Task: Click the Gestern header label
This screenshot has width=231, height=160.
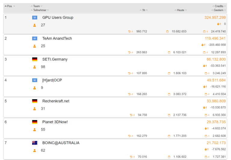Action: [218, 10]
